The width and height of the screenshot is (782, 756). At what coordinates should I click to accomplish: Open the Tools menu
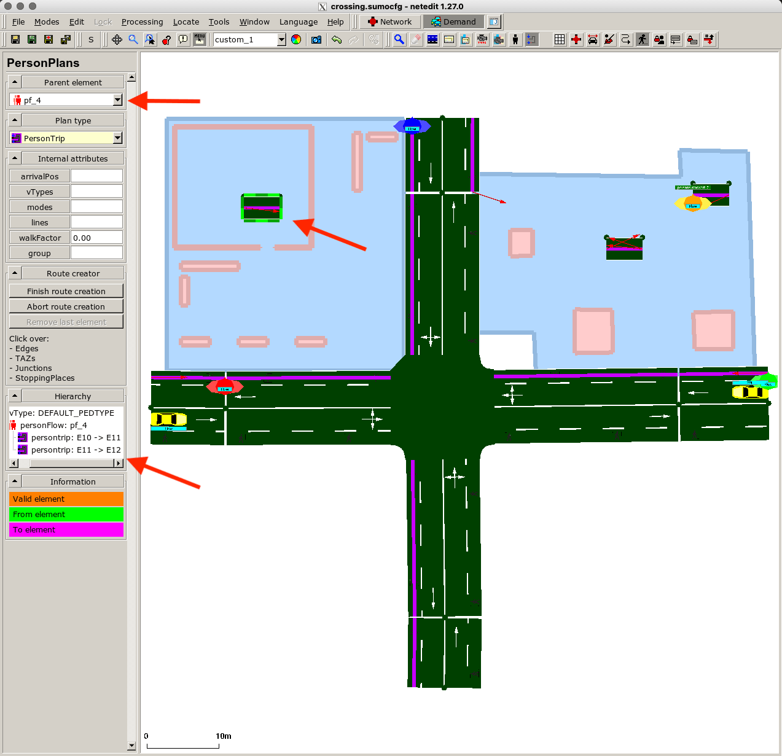point(219,21)
